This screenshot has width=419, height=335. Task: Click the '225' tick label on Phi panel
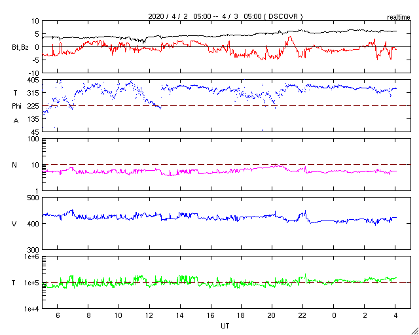tap(33, 106)
